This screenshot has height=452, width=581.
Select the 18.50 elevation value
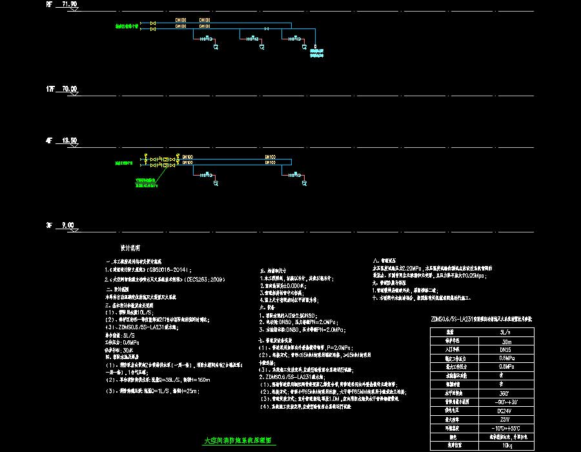click(69, 140)
